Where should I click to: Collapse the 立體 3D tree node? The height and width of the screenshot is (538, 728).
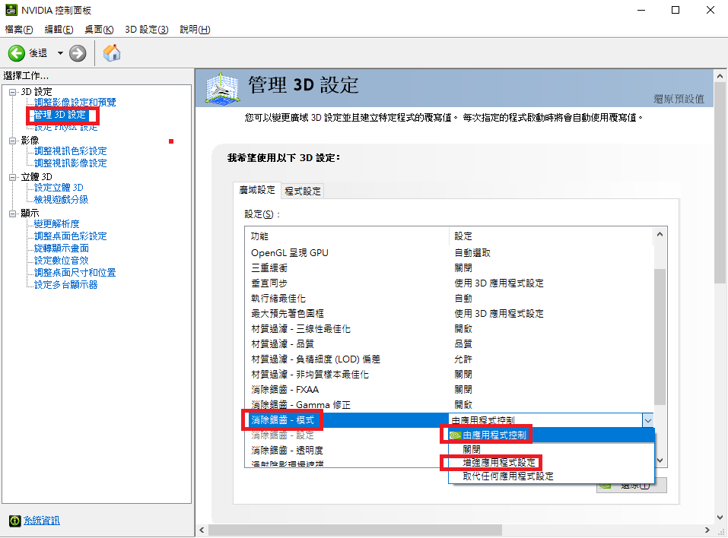pos(12,177)
